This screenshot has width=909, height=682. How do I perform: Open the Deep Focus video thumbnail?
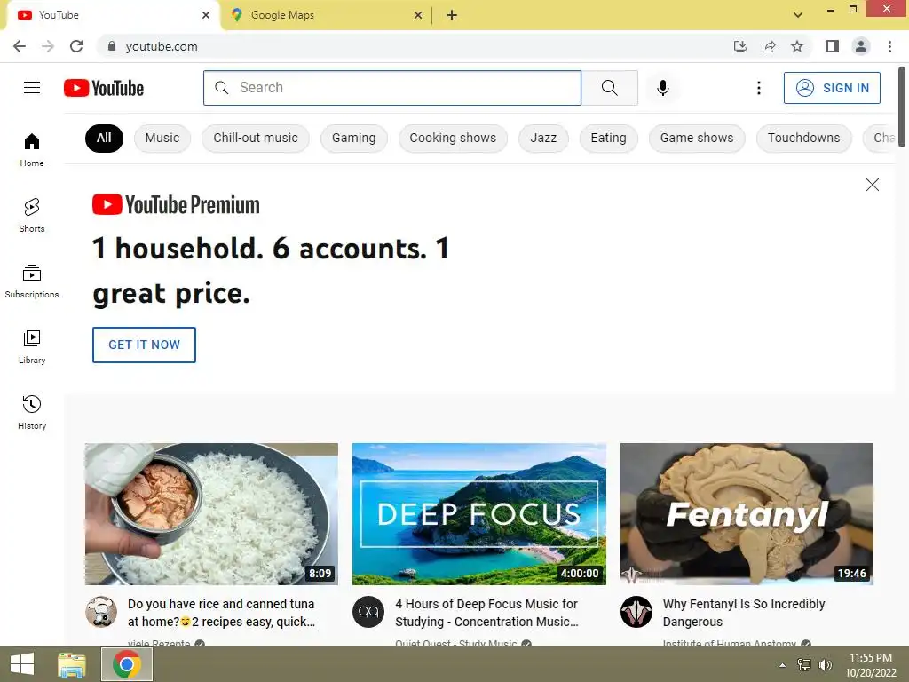[478, 514]
